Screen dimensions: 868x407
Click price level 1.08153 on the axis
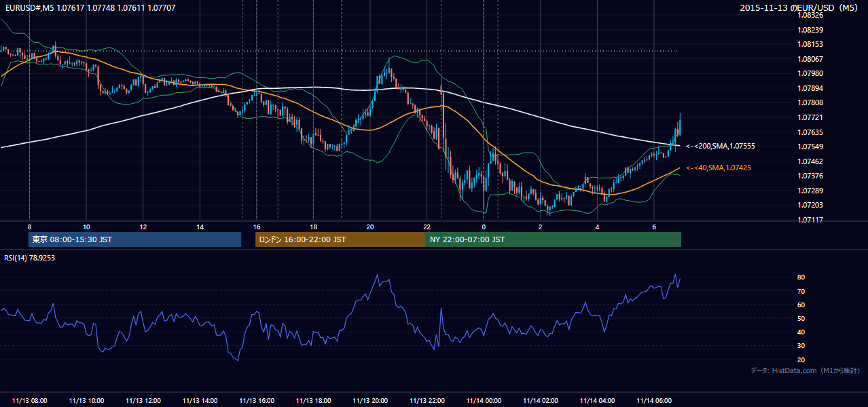[x=812, y=44]
